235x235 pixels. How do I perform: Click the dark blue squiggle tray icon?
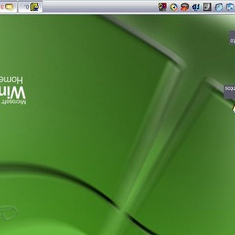196,7
